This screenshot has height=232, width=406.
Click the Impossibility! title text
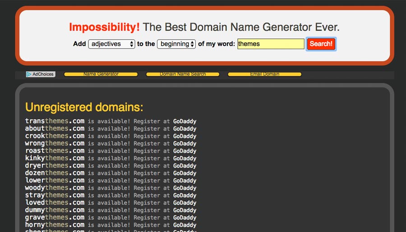pos(104,27)
